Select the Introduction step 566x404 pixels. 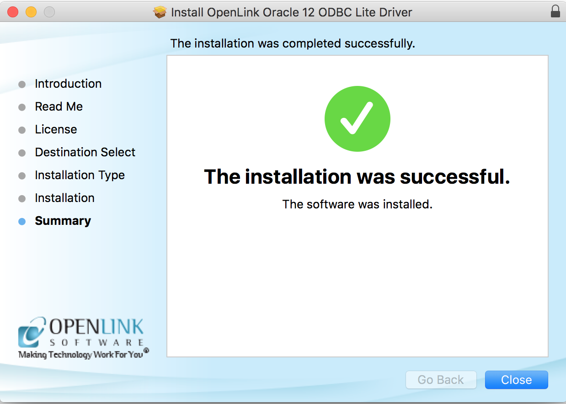click(68, 84)
